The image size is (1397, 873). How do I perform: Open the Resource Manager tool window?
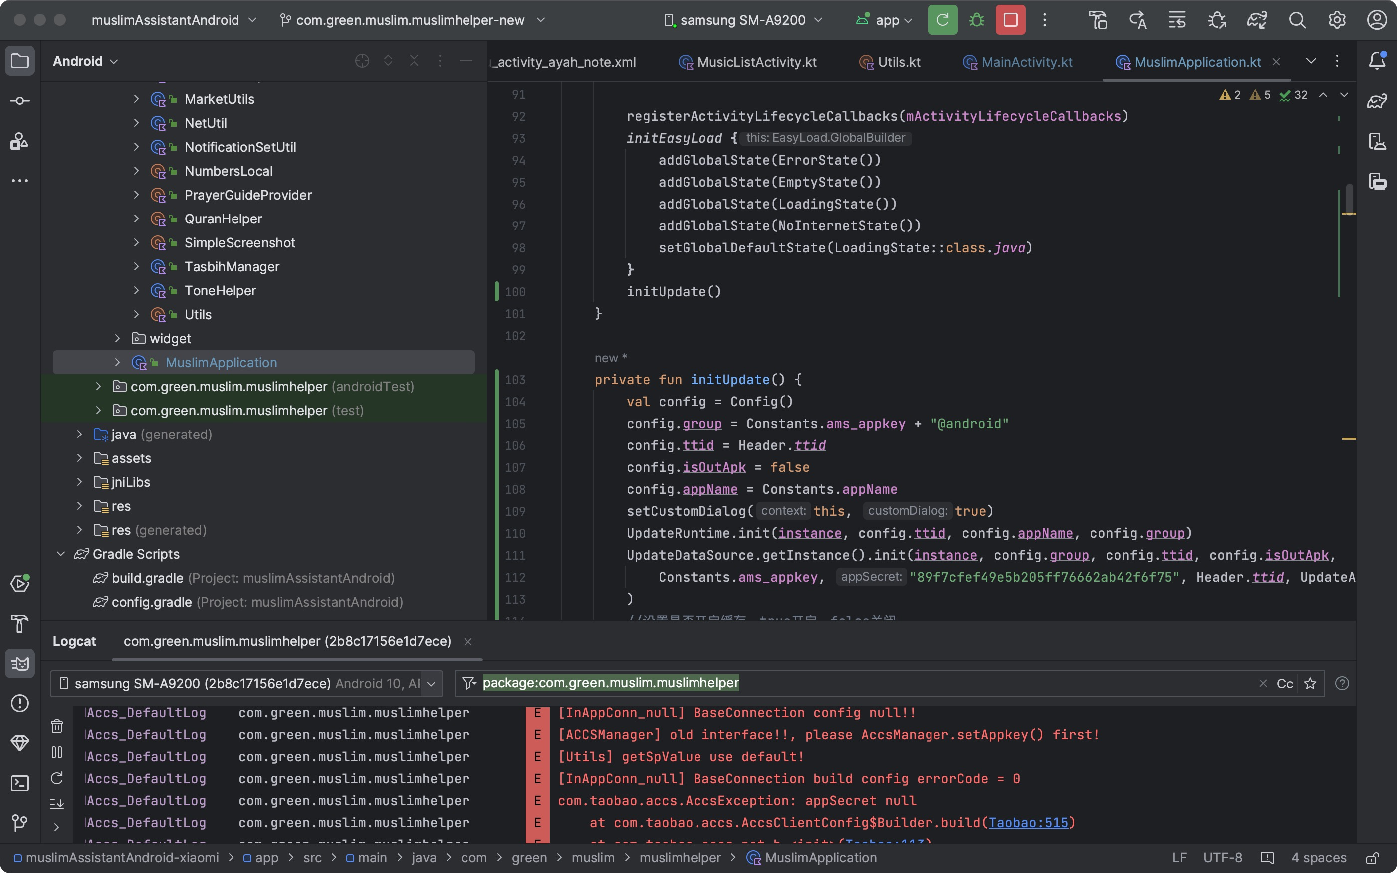tap(19, 141)
